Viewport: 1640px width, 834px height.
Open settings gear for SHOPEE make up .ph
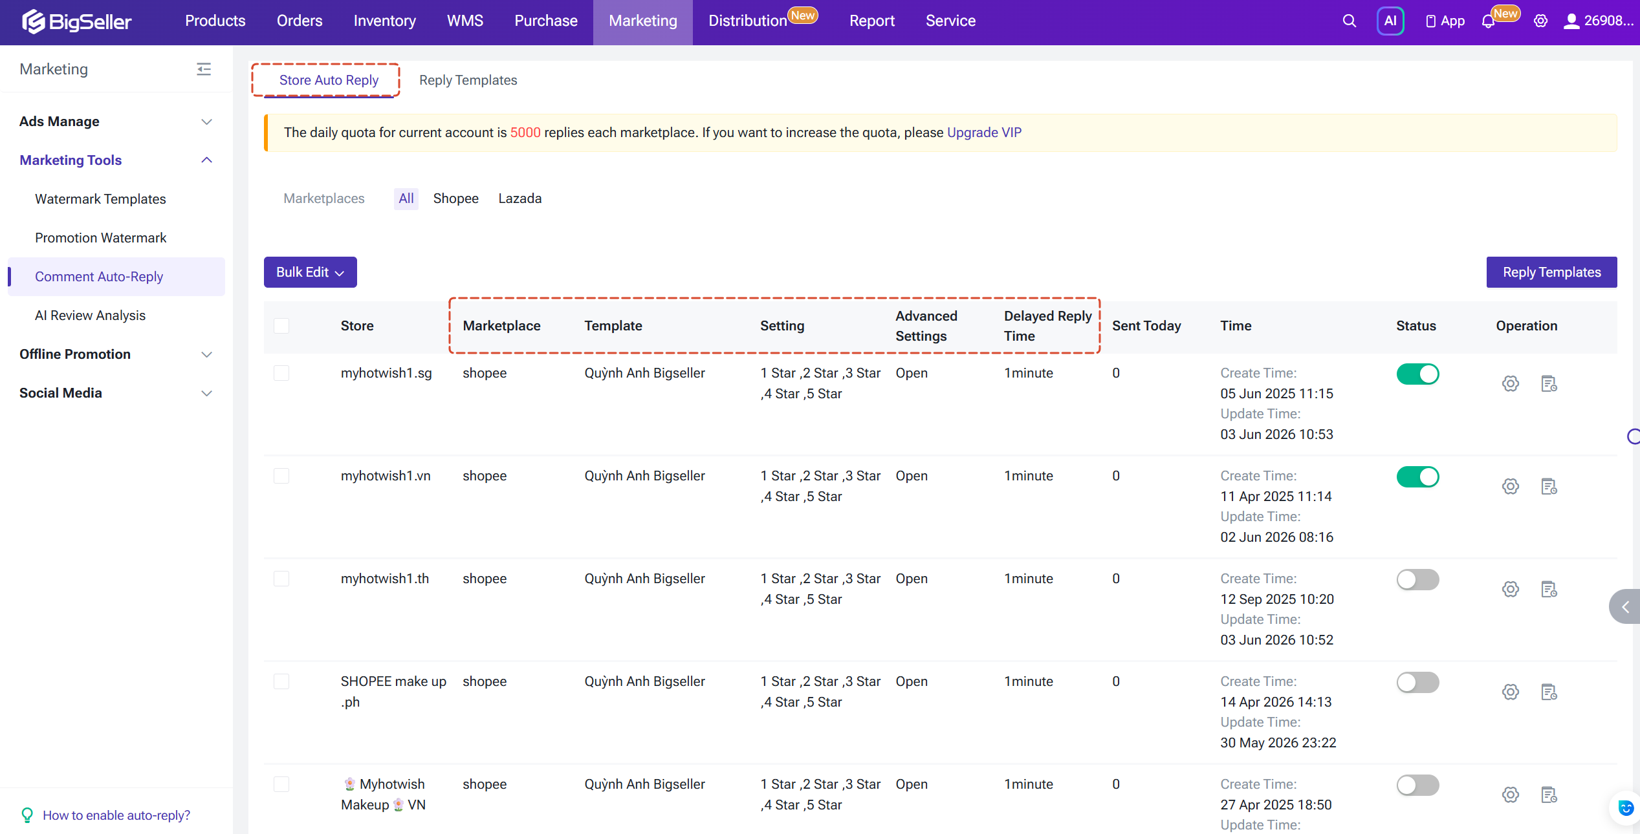[x=1511, y=692]
